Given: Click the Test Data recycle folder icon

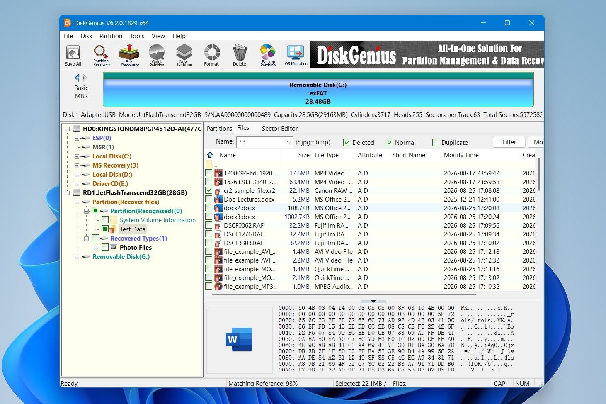Looking at the screenshot, I should [113, 229].
